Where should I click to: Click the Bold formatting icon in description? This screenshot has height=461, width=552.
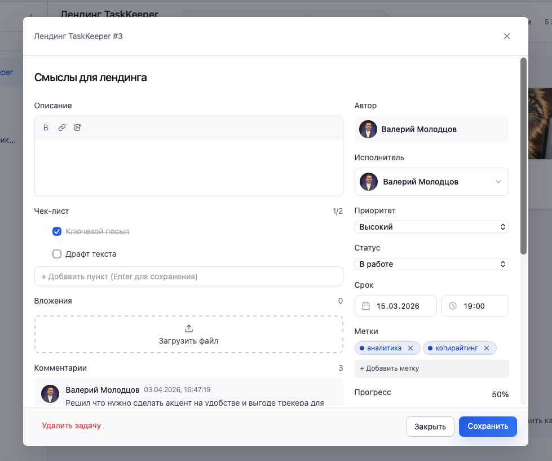point(46,128)
